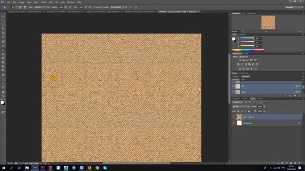Toggle Quick Mask mode icon
305x171 pixels.
pyautogui.click(x=3, y=108)
